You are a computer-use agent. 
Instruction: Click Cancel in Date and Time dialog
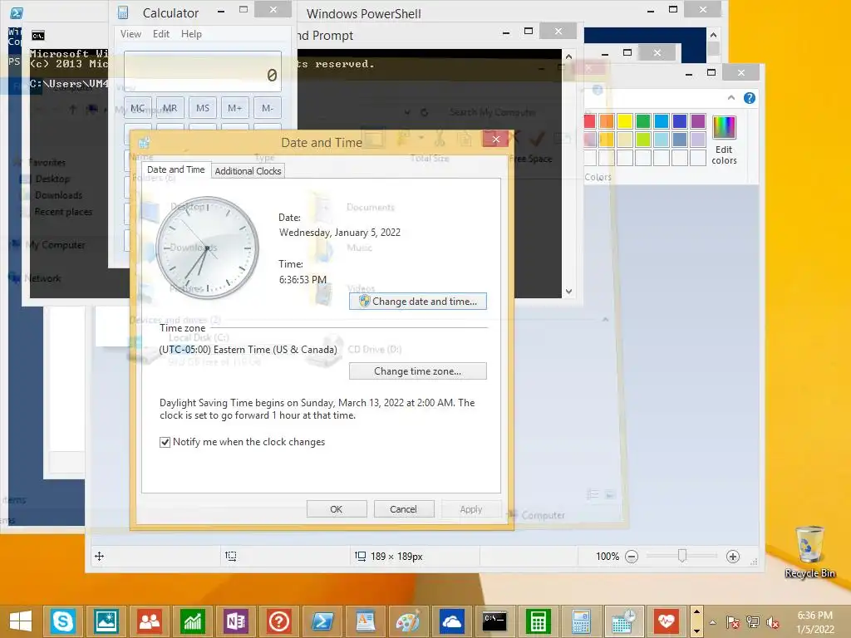click(403, 509)
